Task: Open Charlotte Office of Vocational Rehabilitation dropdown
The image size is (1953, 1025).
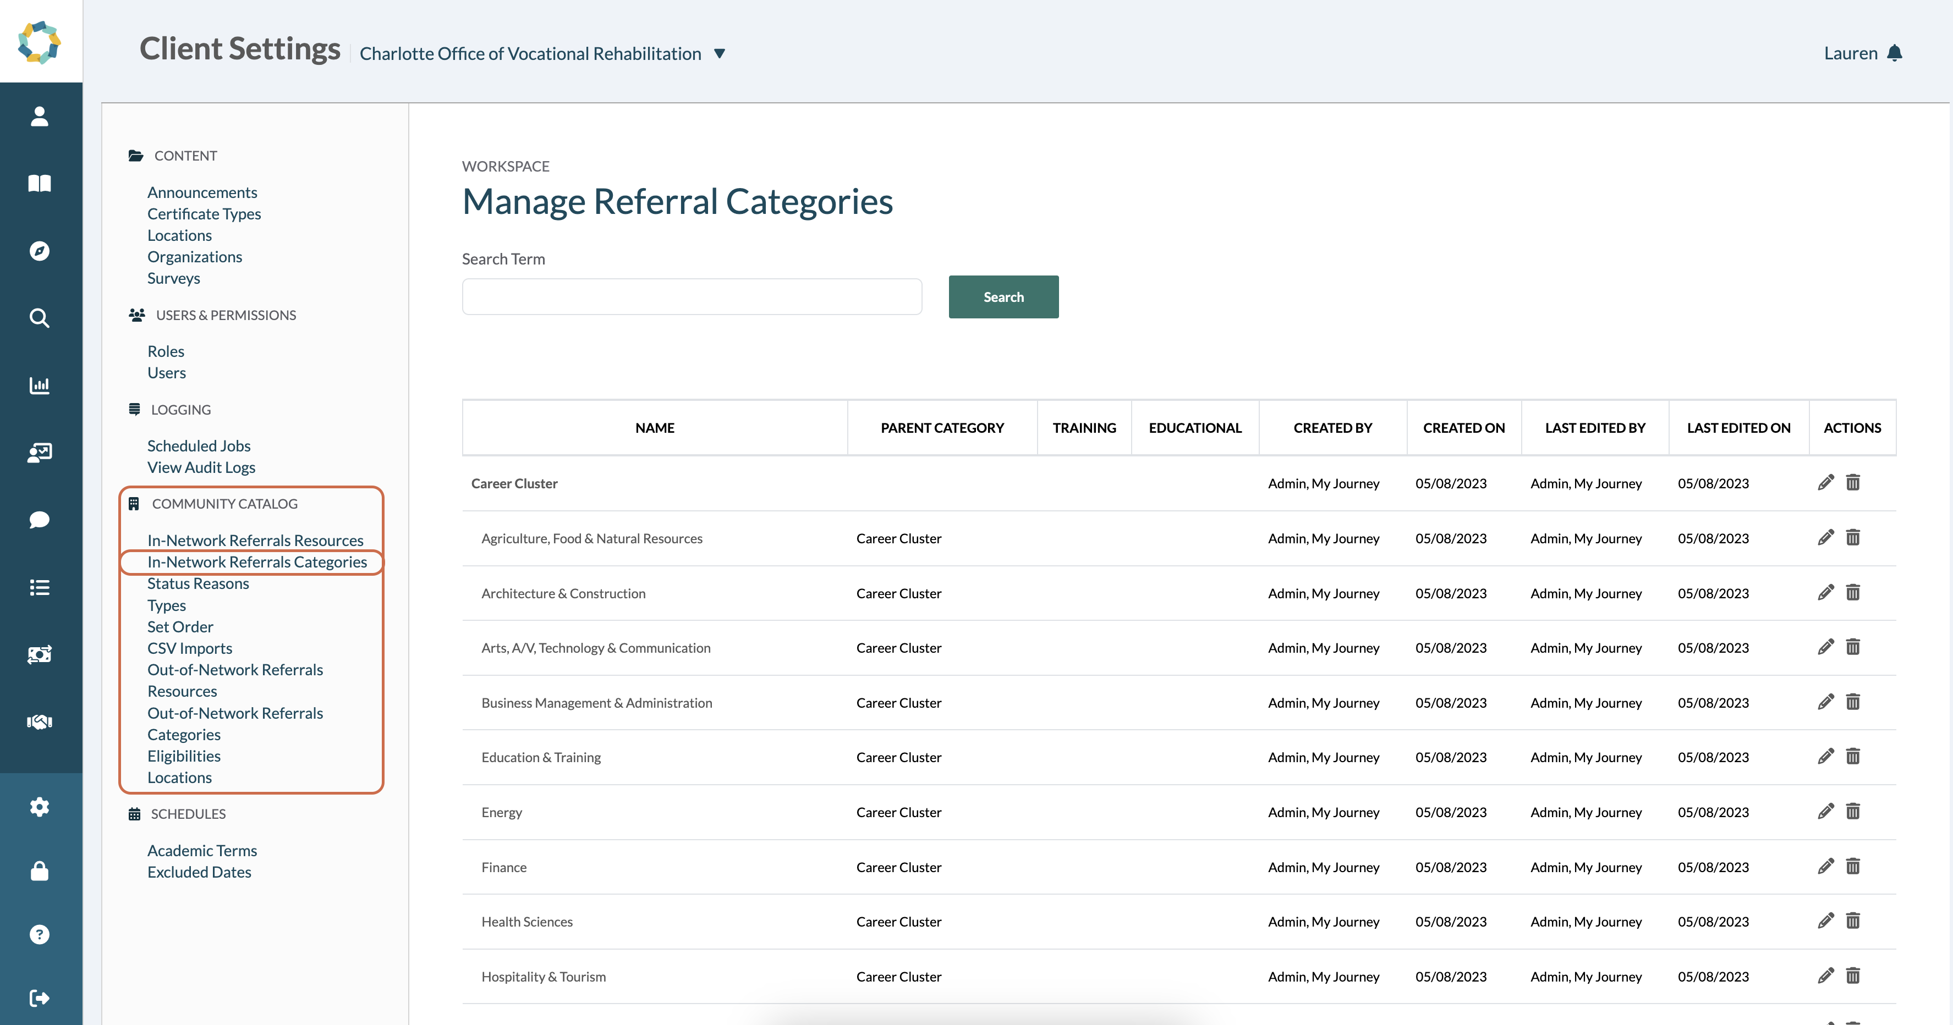Action: [x=530, y=54]
